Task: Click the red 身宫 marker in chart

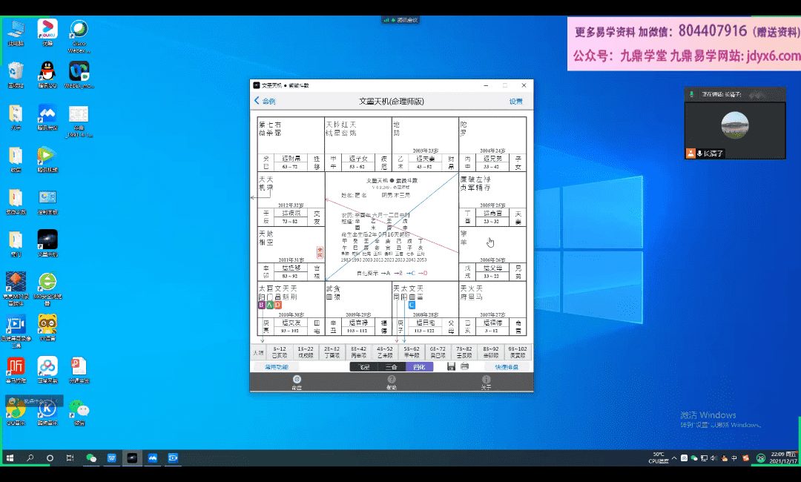Action: 320,251
